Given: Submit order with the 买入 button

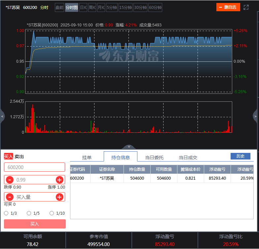Looking at the screenshot, I should pos(35,224).
